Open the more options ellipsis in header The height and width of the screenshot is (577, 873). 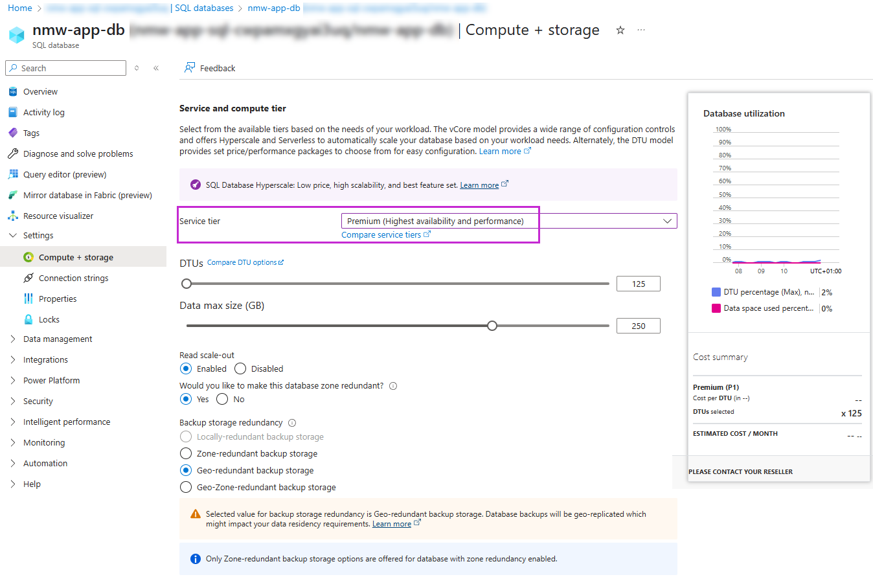[641, 30]
